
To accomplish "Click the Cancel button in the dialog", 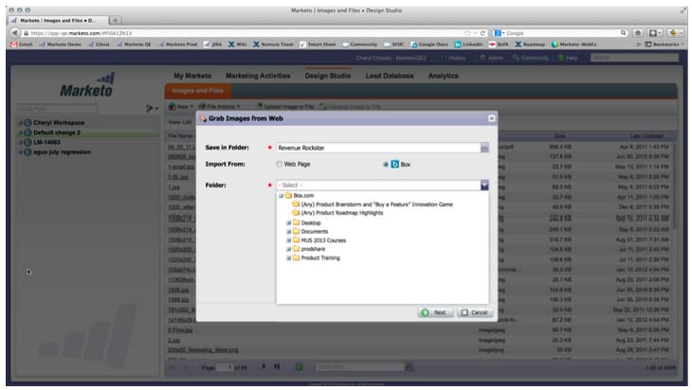I will [x=474, y=312].
